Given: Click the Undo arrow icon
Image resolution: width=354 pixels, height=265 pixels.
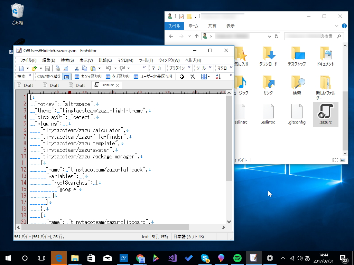Looking at the screenshot, I should [x=109, y=68].
